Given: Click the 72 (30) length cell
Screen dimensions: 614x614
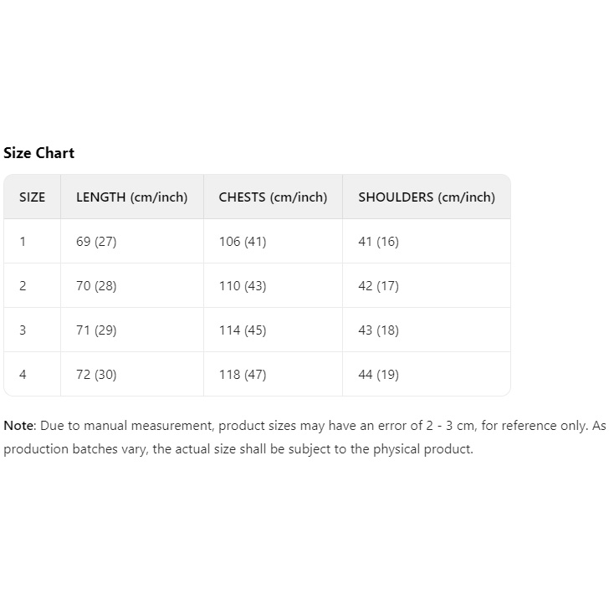Looking at the screenshot, I should click(96, 375).
